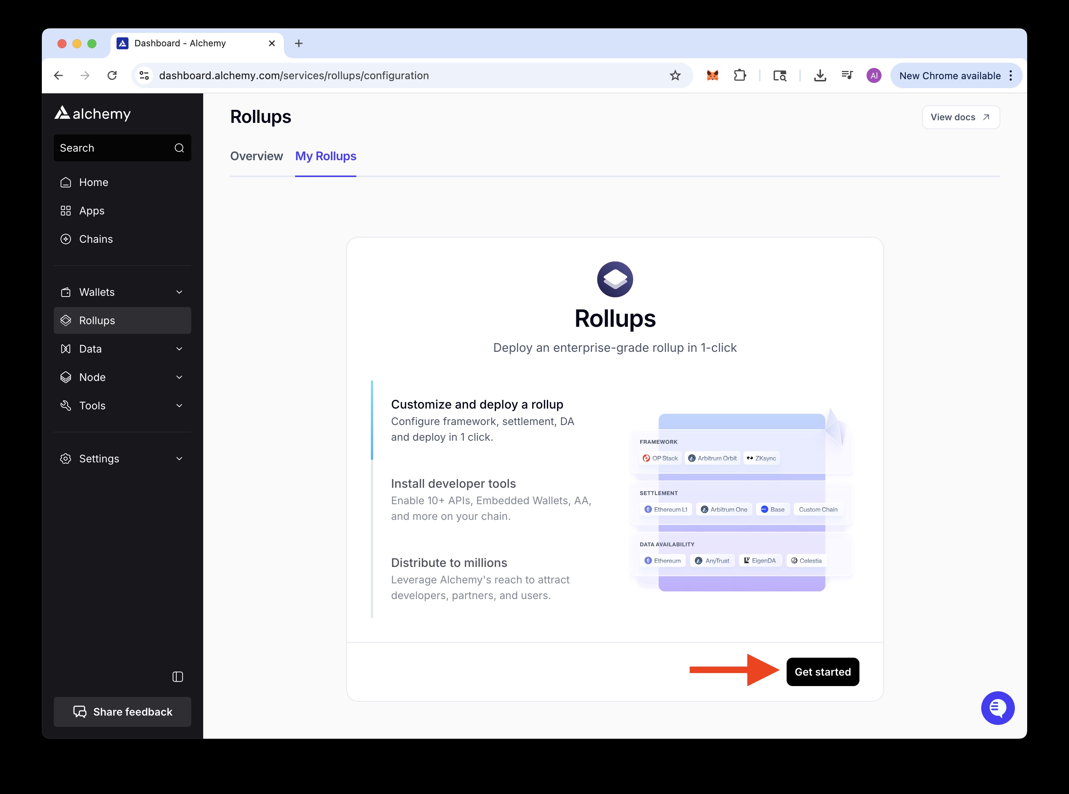Expand the Data menu
Viewport: 1069px width, 794px height.
pyautogui.click(x=122, y=349)
